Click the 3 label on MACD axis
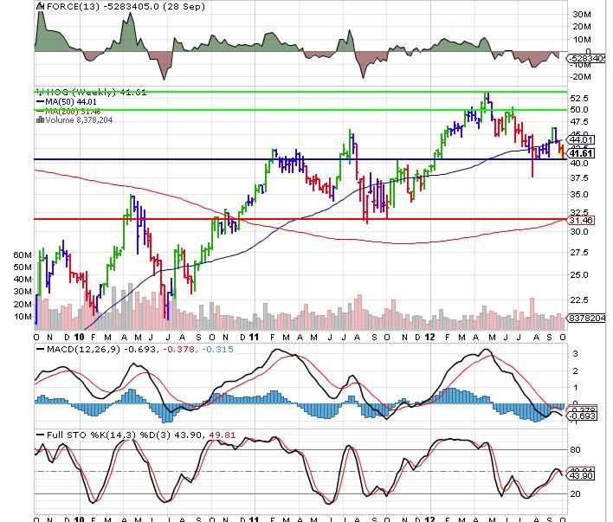This screenshot has width=613, height=522. (576, 354)
